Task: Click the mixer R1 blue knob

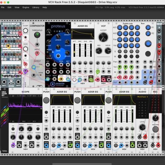Action: (x=148, y=27)
